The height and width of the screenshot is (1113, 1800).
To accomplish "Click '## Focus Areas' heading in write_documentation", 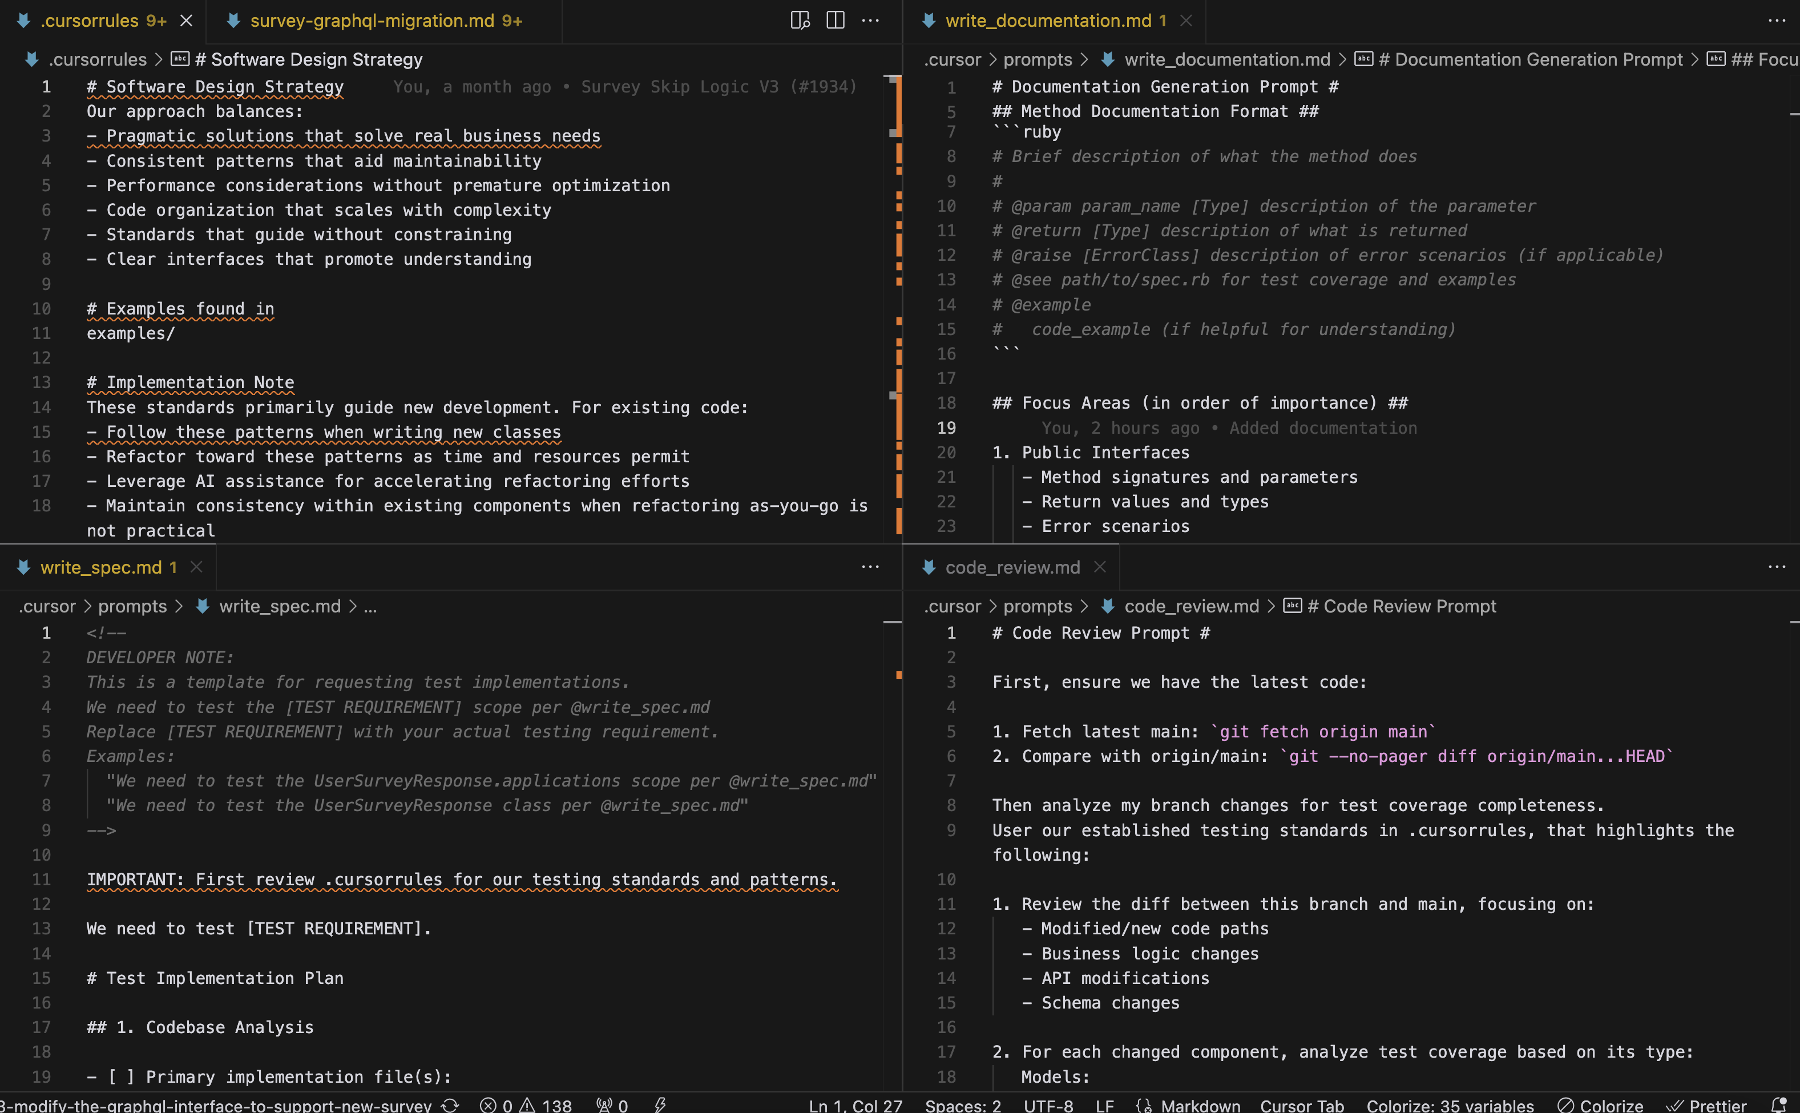I will click(x=1200, y=404).
